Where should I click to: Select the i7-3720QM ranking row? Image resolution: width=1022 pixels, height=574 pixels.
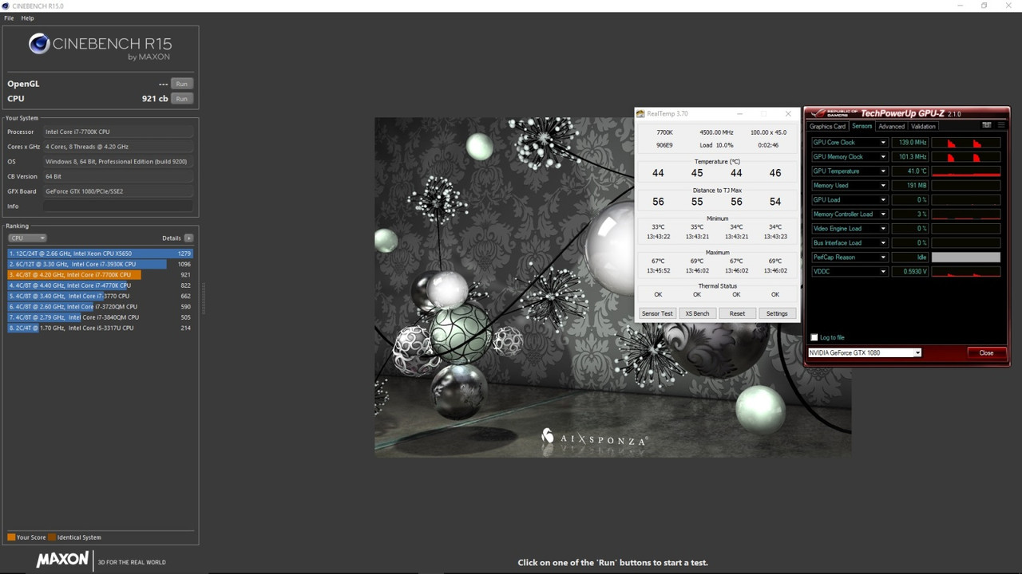click(100, 307)
